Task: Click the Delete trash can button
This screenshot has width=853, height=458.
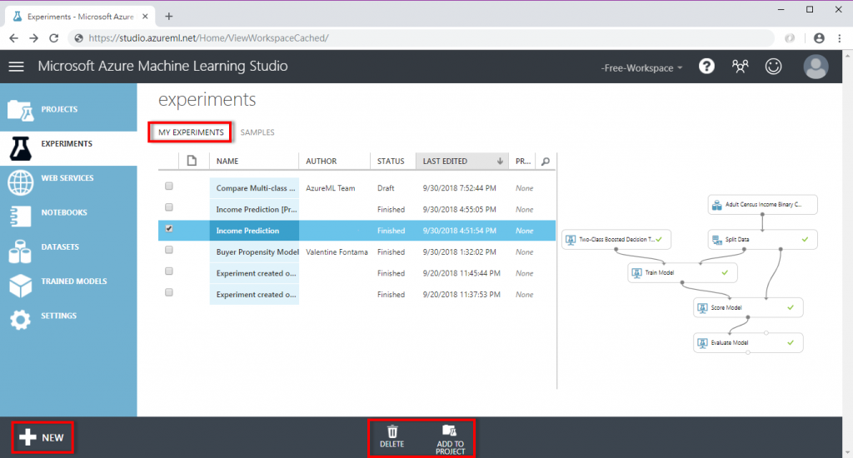Action: click(392, 437)
